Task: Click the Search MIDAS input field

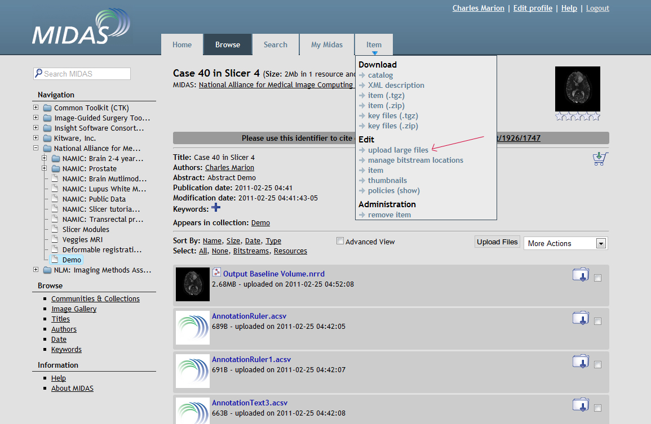Action: 82,74
